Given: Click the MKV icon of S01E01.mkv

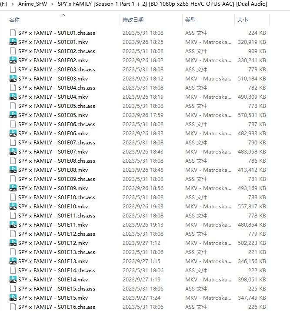Looking at the screenshot, I should pos(13,42).
